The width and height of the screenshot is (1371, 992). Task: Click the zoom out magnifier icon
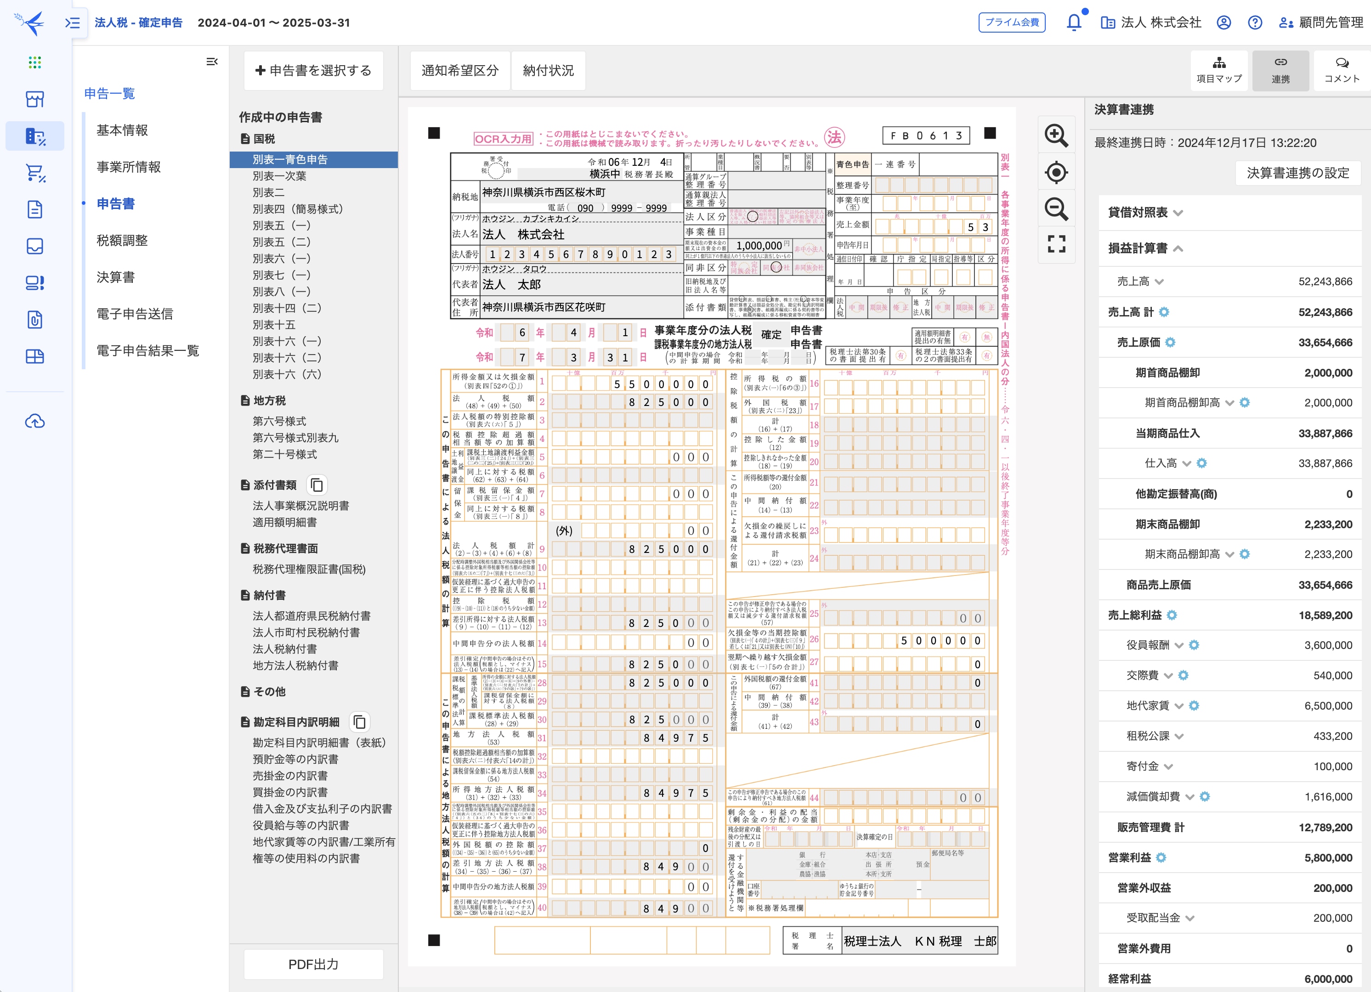pyautogui.click(x=1056, y=209)
